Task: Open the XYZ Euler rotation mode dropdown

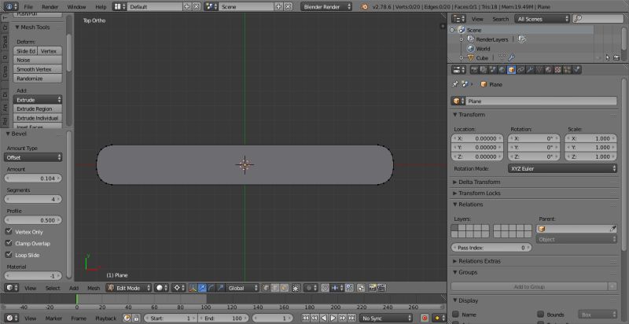Action: pos(562,169)
